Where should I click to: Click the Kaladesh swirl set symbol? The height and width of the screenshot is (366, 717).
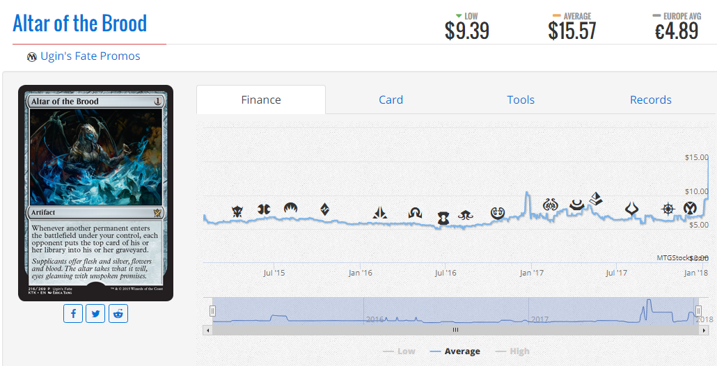coord(498,212)
